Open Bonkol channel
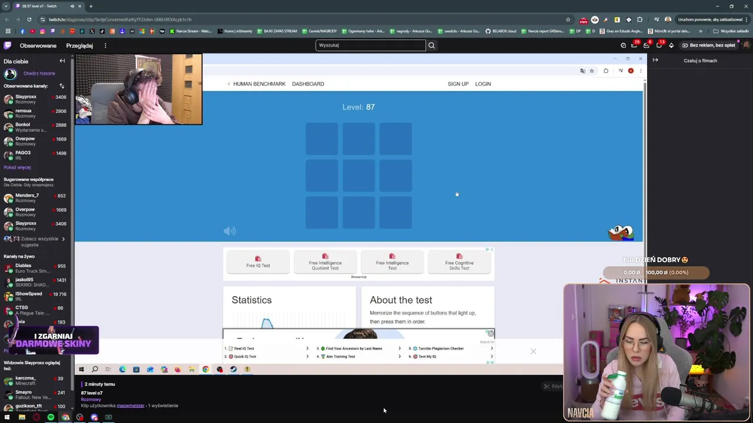Image resolution: width=753 pixels, height=423 pixels. tap(35, 127)
